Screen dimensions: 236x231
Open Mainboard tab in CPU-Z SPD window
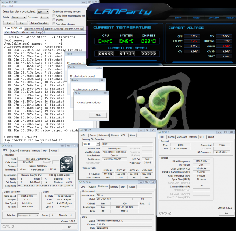pyautogui.click(x=103, y=135)
